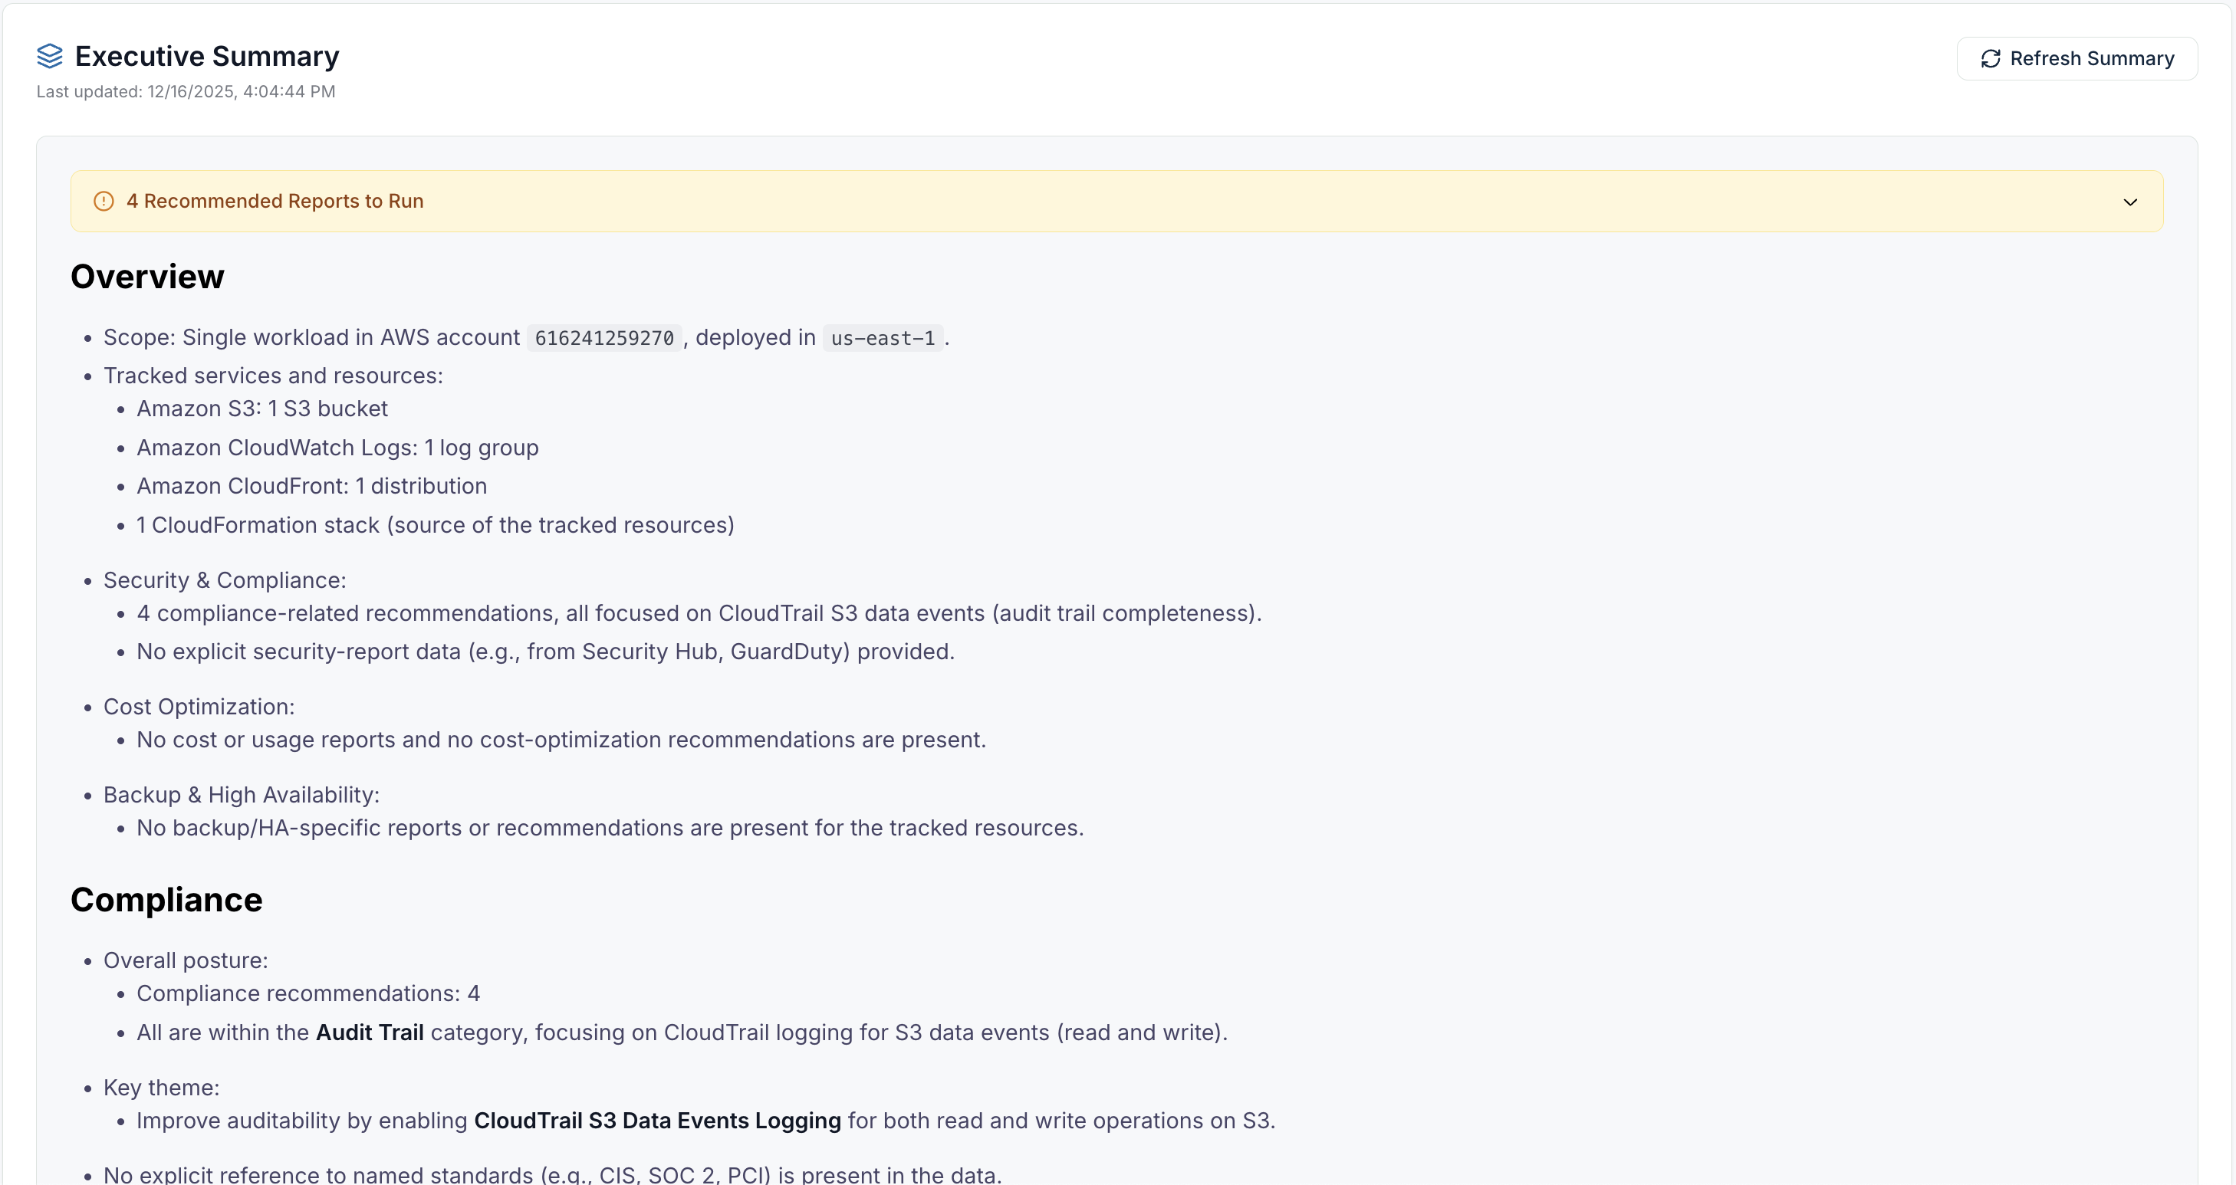2236x1185 pixels.
Task: Select the account ID chip 616241259270
Action: click(x=603, y=337)
